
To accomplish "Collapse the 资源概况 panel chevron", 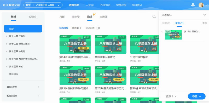I will click(205, 15).
